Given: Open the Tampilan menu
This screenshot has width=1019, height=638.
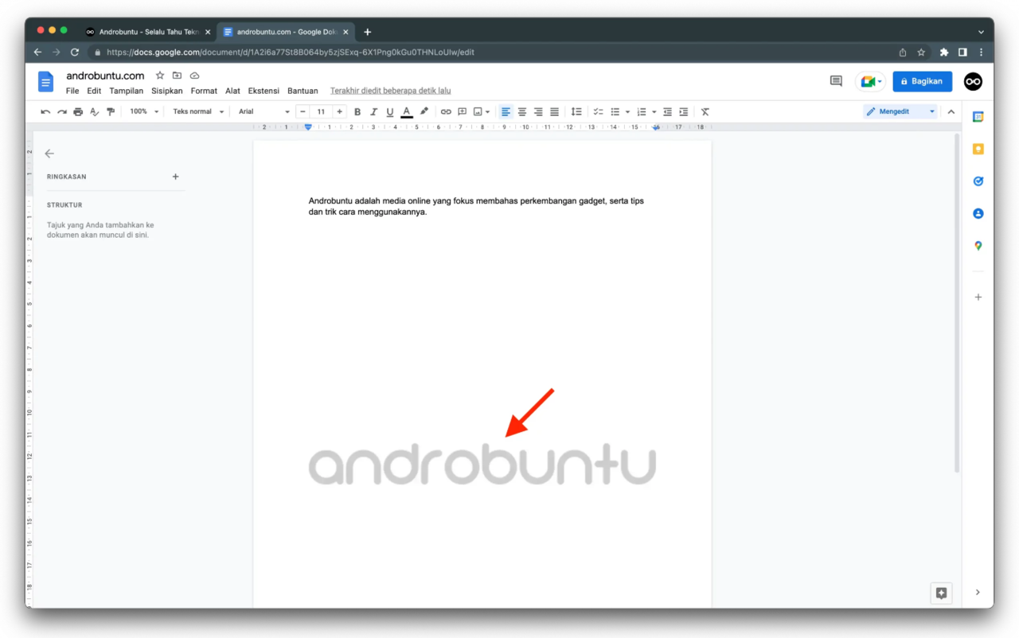Looking at the screenshot, I should (127, 91).
